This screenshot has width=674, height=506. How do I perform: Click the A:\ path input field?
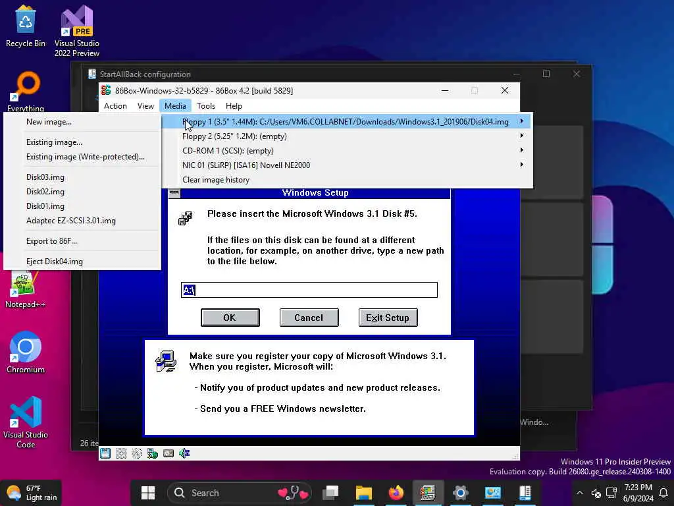309,290
